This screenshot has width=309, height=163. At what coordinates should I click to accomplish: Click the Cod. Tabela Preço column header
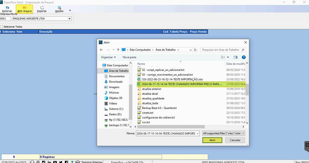coord(175,31)
